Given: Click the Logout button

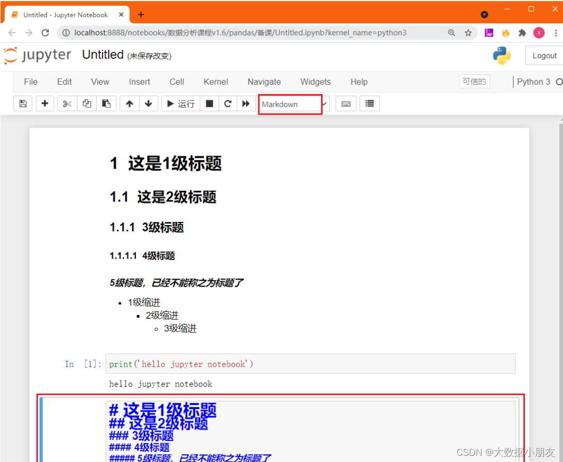Looking at the screenshot, I should 544,56.
